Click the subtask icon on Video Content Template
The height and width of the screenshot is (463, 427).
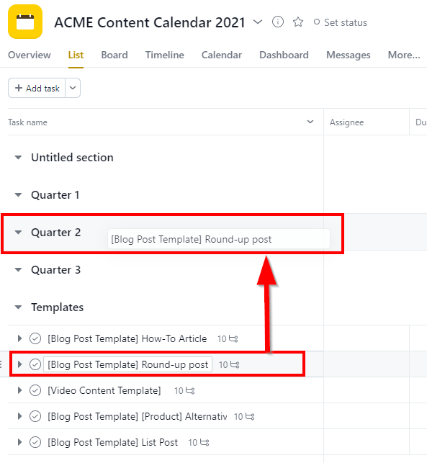190,391
